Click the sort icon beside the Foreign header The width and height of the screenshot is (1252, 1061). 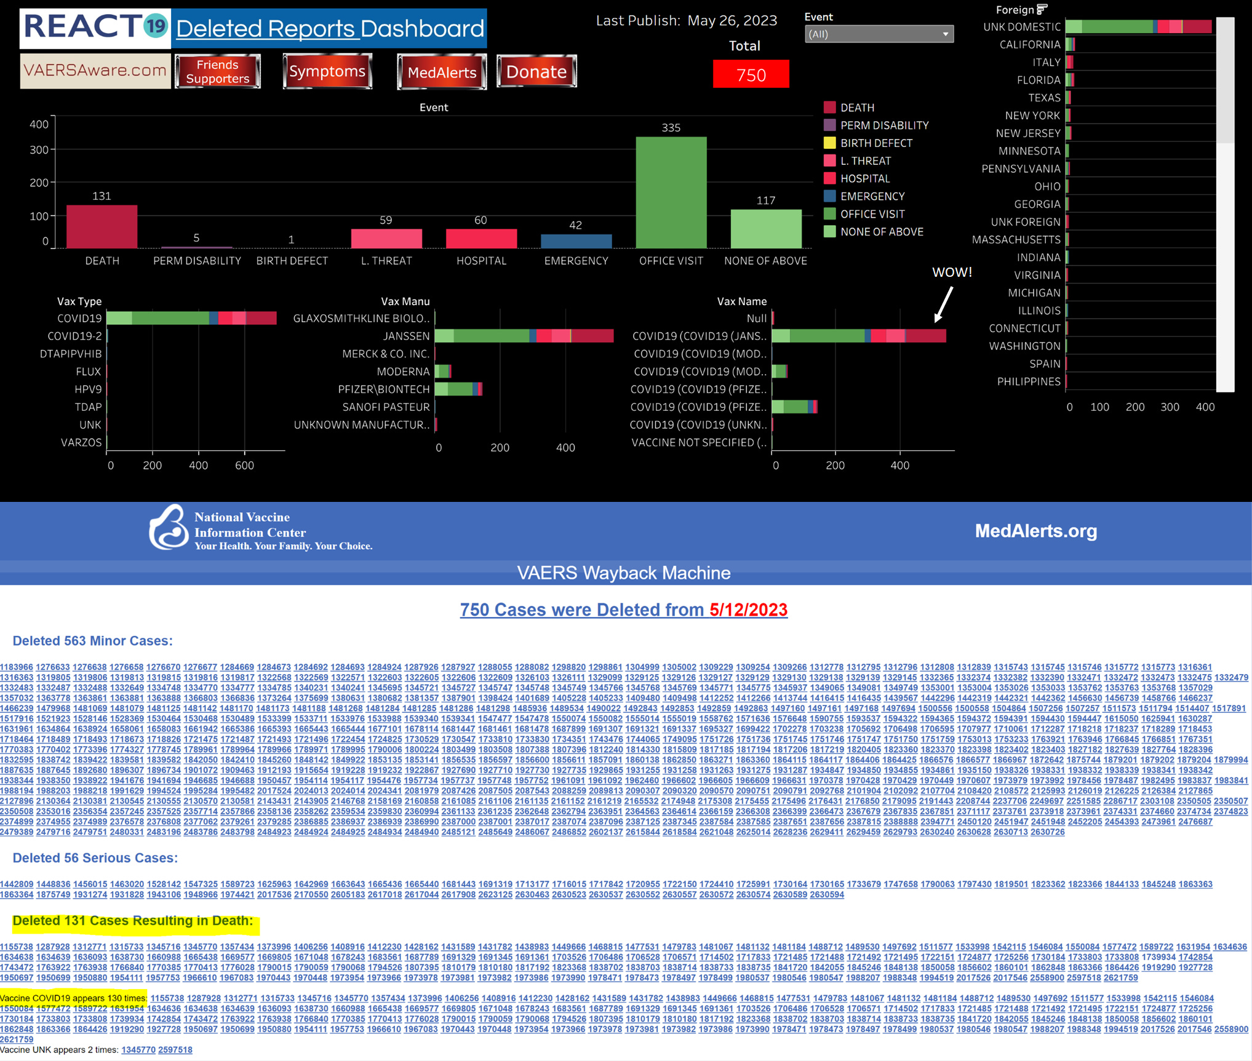coord(1042,9)
